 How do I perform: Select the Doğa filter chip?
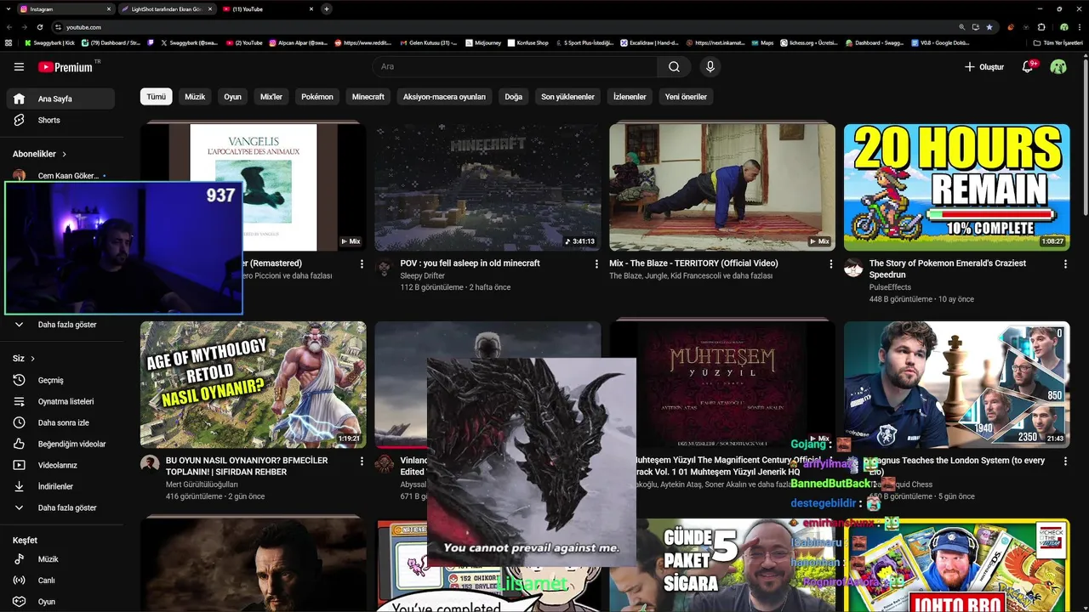tap(514, 97)
